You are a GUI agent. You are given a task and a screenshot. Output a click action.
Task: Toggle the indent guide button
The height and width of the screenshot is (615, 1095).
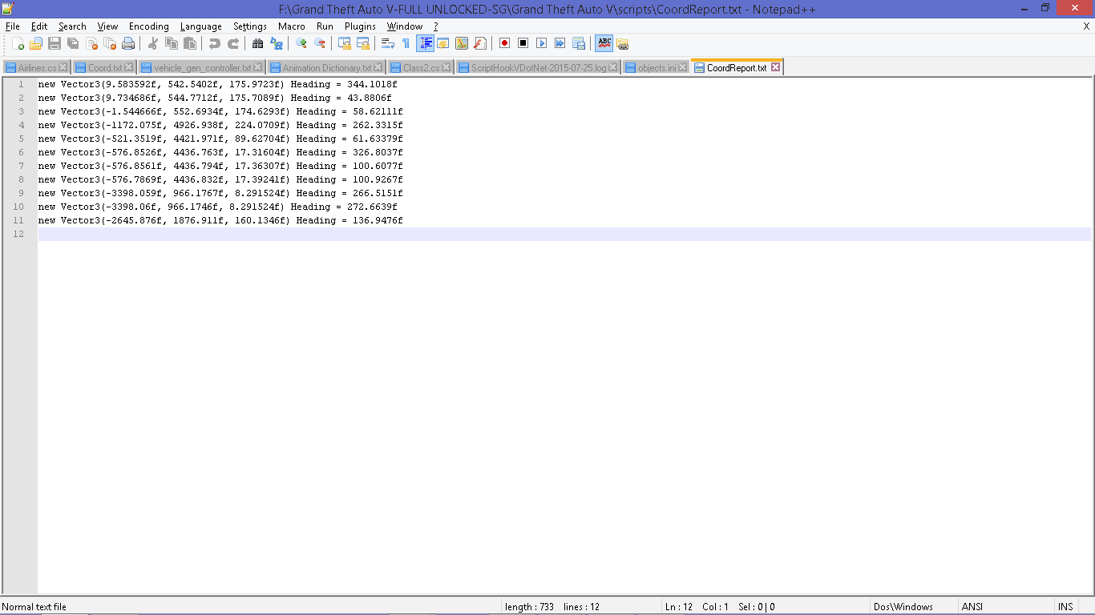pyautogui.click(x=425, y=43)
